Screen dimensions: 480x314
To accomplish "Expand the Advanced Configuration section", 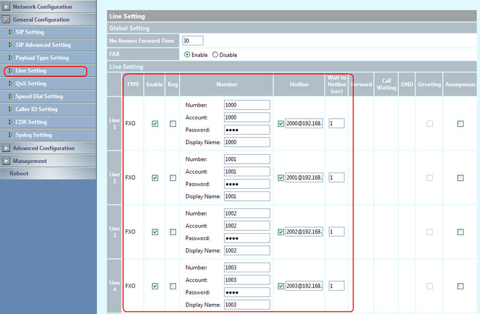I will tap(6, 148).
